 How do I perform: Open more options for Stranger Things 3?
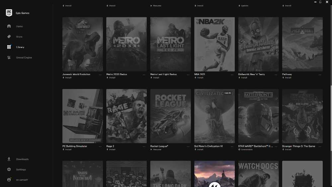point(320,146)
